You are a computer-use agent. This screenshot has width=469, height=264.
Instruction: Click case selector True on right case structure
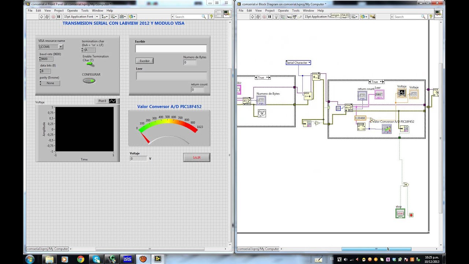click(x=376, y=82)
